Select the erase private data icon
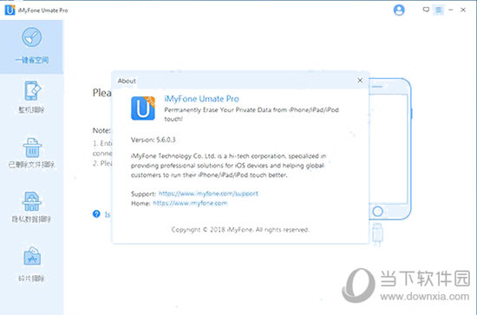Image resolution: width=477 pixels, height=315 pixels. point(31,201)
